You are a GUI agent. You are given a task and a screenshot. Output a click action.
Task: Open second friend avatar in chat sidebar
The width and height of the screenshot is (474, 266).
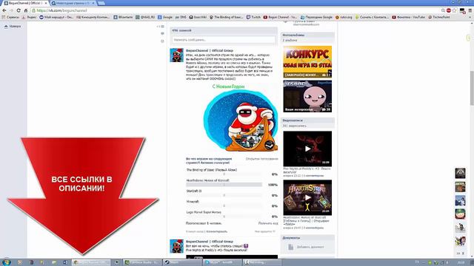tap(460, 187)
